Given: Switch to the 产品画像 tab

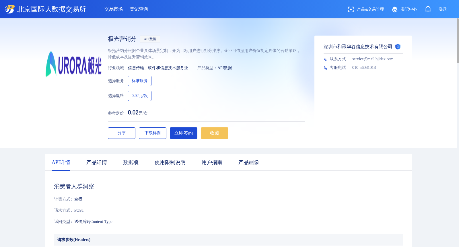Looking at the screenshot, I should coord(249,162).
